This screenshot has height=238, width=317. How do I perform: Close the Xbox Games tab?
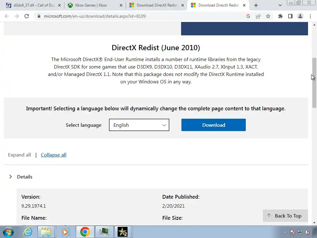(121, 6)
